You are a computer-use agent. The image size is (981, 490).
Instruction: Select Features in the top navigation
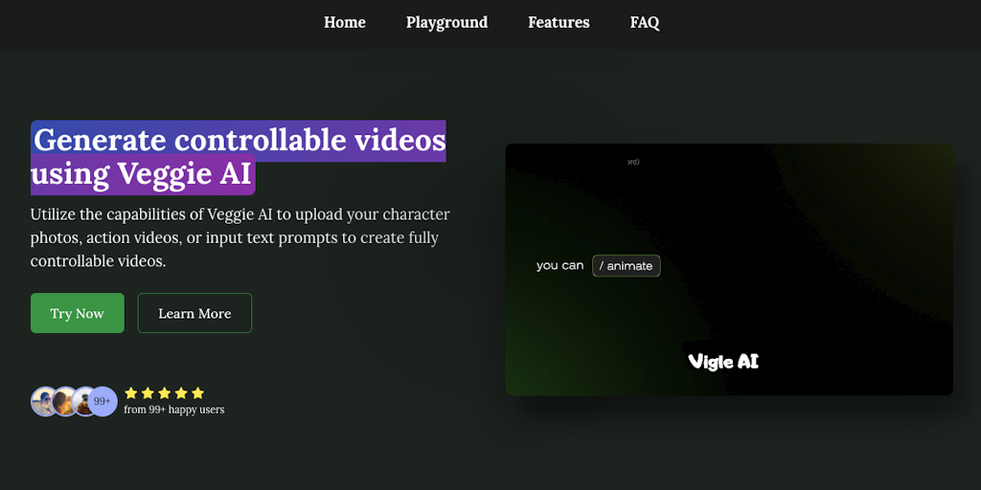[559, 22]
